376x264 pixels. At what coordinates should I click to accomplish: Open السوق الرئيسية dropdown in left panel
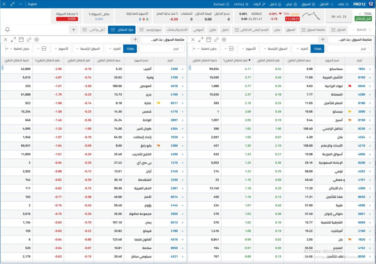coord(88,49)
